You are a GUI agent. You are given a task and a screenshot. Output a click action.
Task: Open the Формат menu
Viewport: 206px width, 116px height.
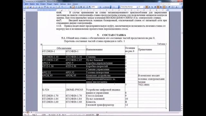click(50, 4)
